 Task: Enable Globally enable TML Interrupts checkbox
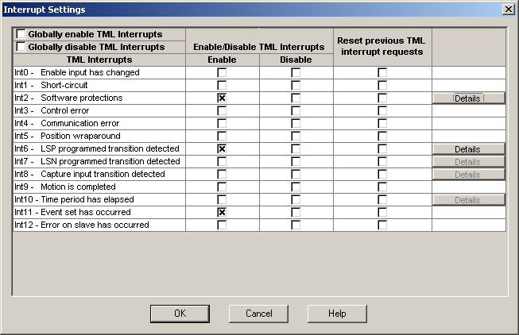pos(21,35)
